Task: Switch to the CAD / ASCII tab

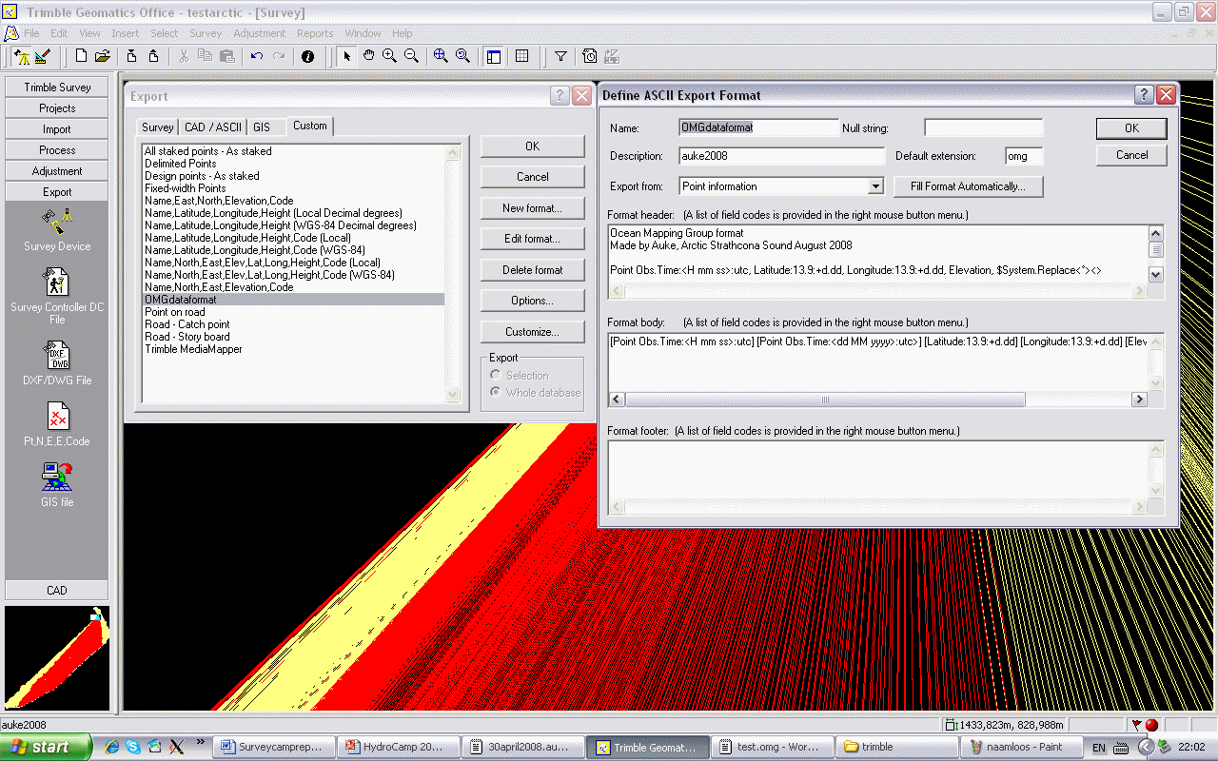Action: tap(213, 127)
